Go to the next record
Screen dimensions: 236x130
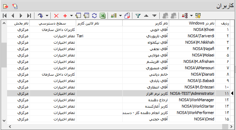(21, 16)
